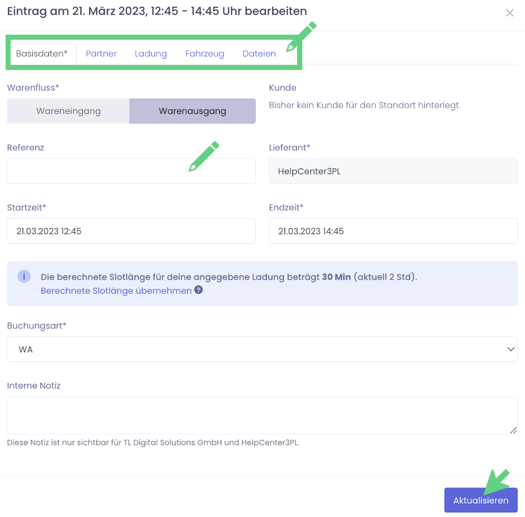Viewport: 525px width, 517px height.
Task: Select Warenausgang flow option
Action: (193, 111)
